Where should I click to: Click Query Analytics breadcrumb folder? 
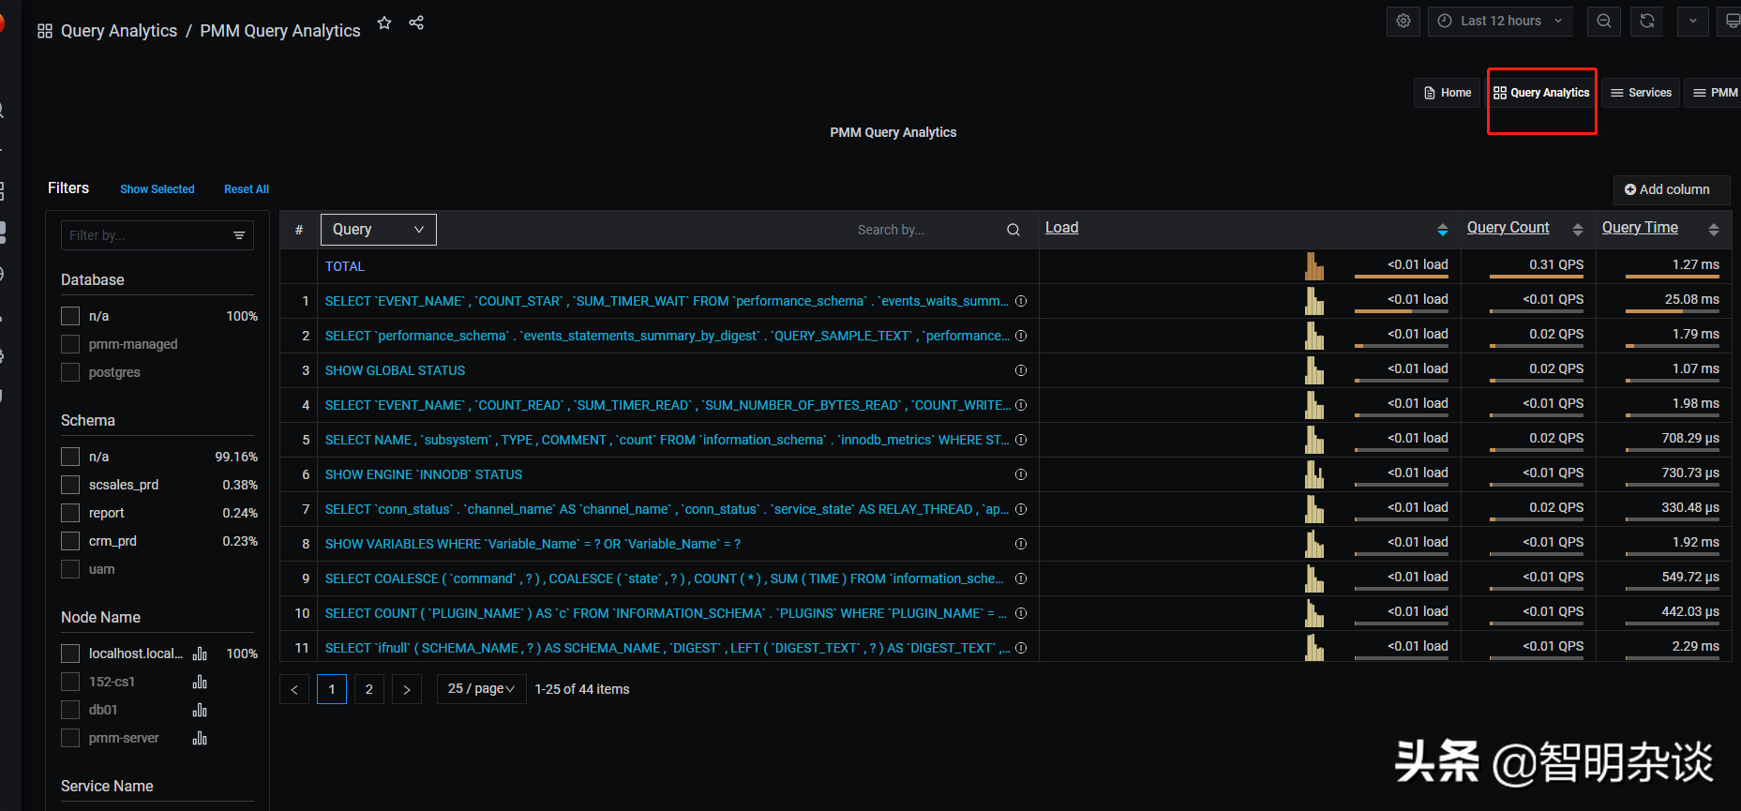(x=119, y=31)
